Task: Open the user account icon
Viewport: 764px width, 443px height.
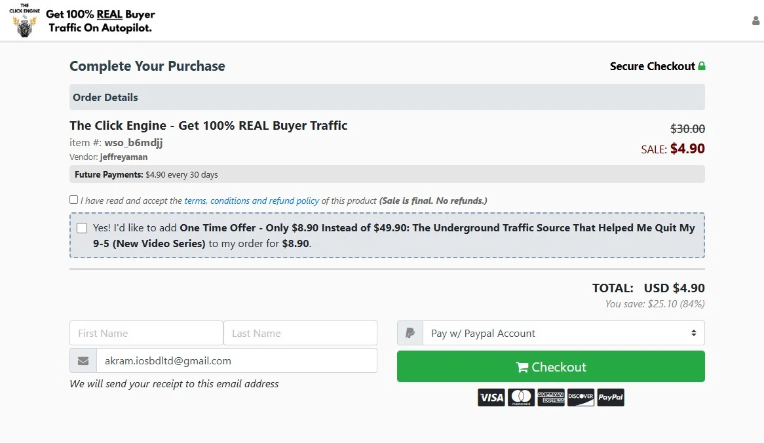Action: (755, 20)
